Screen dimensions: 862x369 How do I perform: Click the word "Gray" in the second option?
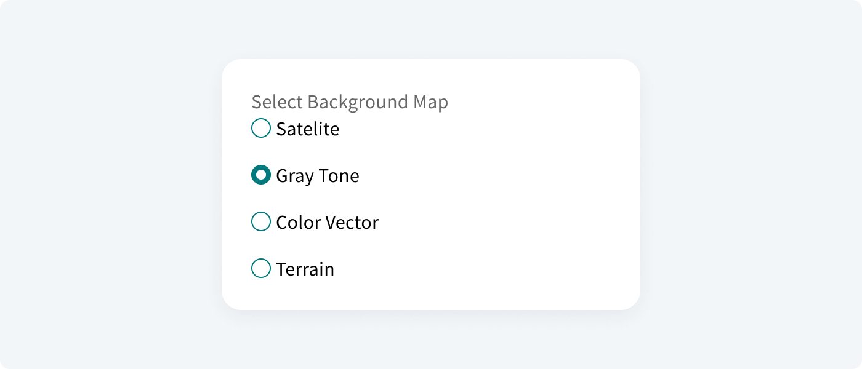click(x=295, y=177)
